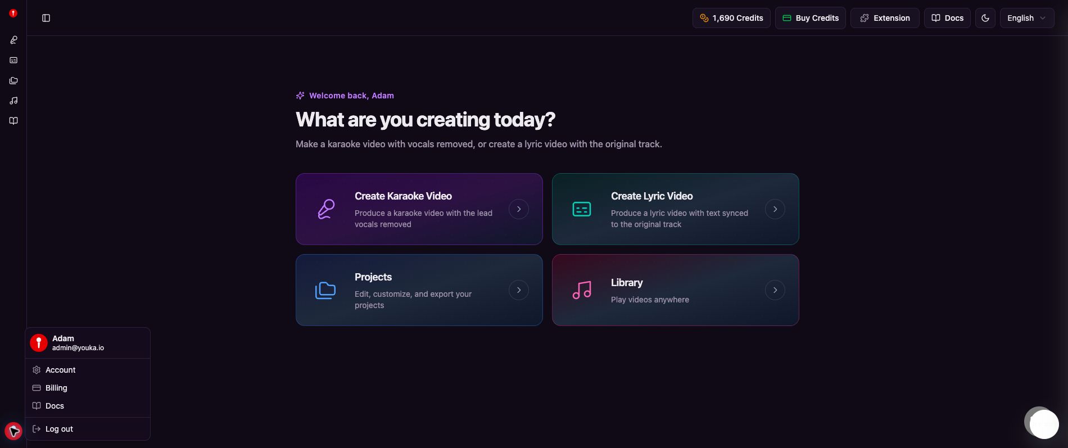The height and width of the screenshot is (448, 1068).
Task: Click the Adam profile header in menu
Action: [x=88, y=343]
